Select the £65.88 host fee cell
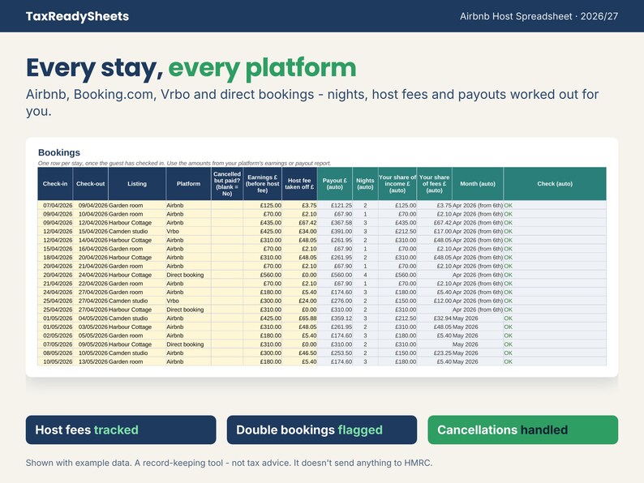The height and width of the screenshot is (483, 644). pos(299,318)
